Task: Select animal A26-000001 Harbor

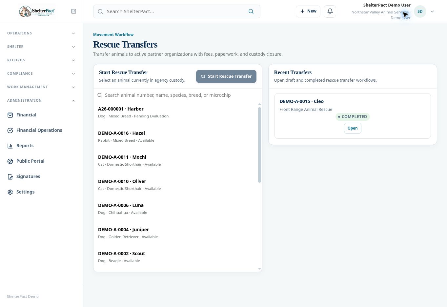Action: coord(176,112)
